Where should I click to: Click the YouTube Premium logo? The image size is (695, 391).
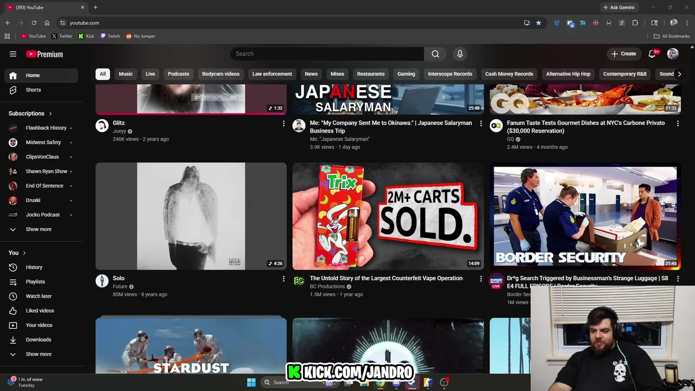coord(45,54)
